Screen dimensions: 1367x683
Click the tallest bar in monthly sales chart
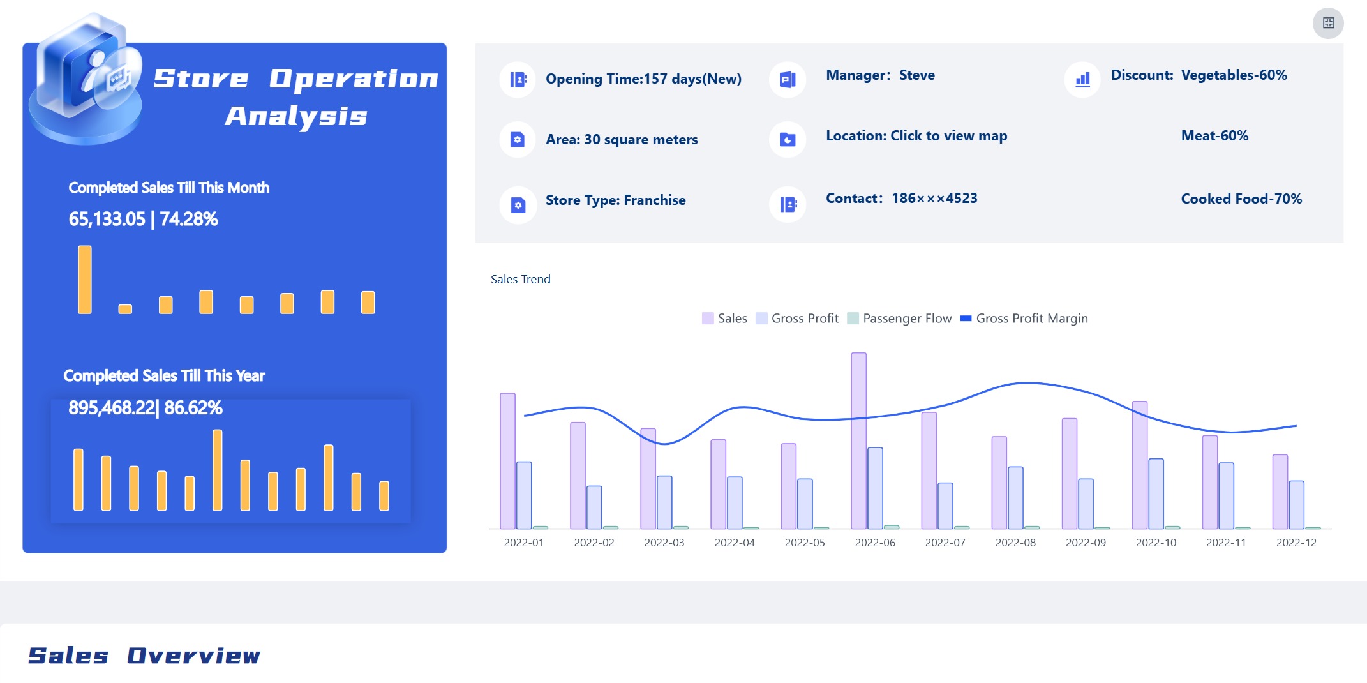tap(85, 280)
